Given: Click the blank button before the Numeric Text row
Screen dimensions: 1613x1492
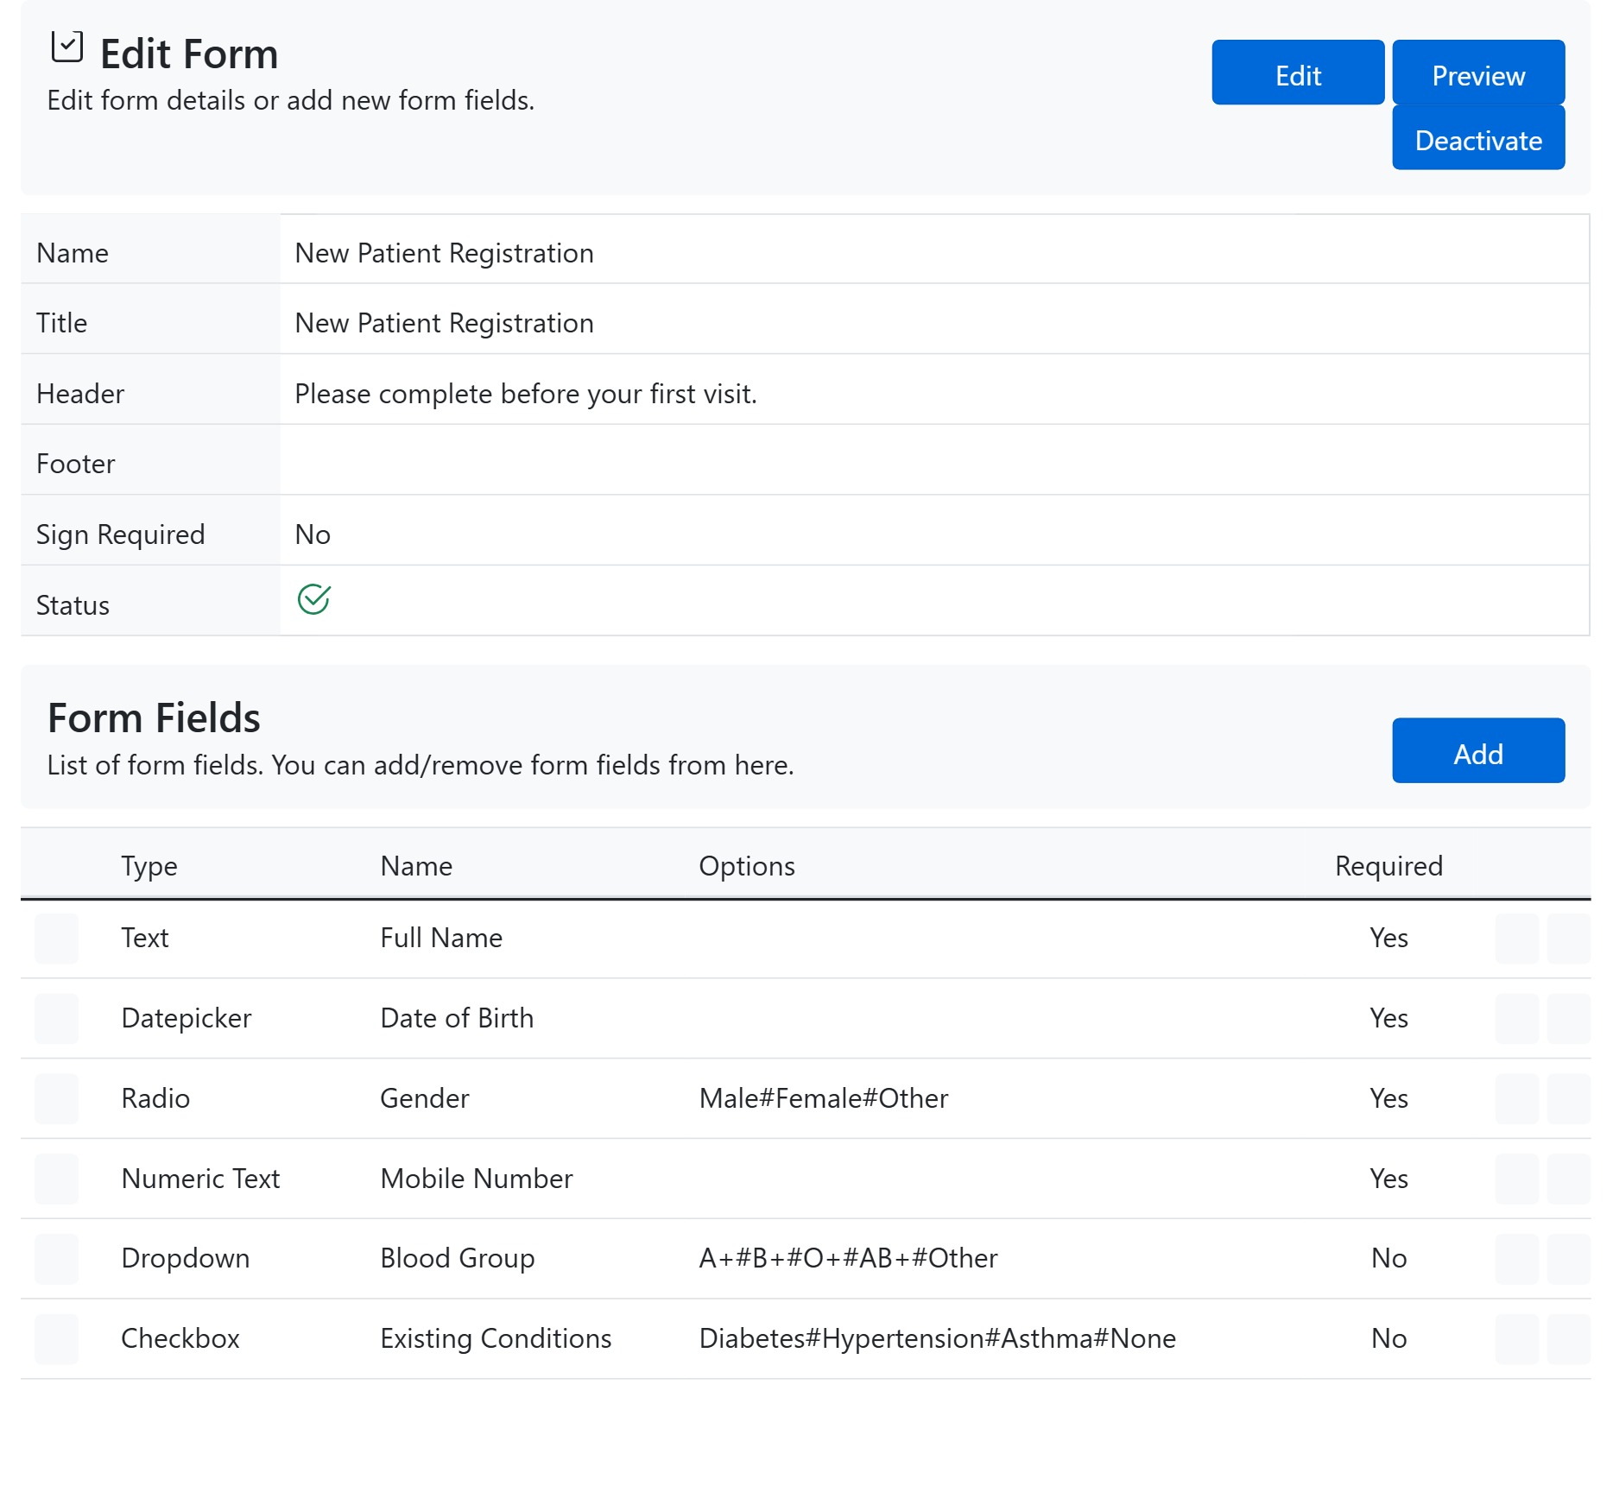Looking at the screenshot, I should pos(56,1179).
